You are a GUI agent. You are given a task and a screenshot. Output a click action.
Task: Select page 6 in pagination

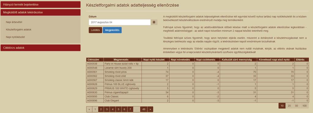click(124, 109)
